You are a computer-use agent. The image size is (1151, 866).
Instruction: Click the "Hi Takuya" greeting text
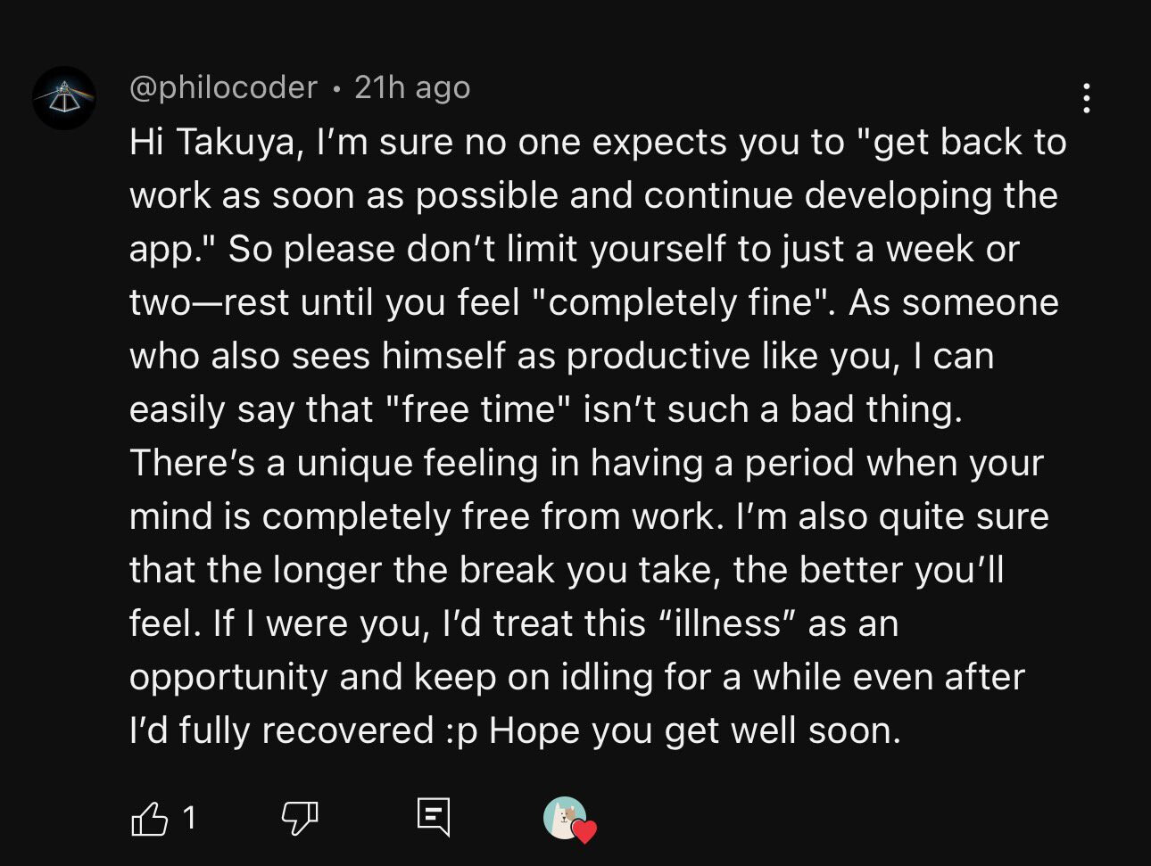coord(212,142)
